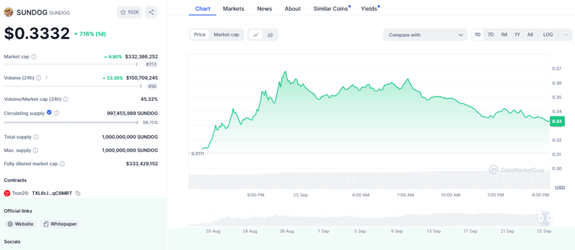The width and height of the screenshot is (575, 250).
Task: Click the SUNDOG coin logo icon
Action: tap(9, 12)
